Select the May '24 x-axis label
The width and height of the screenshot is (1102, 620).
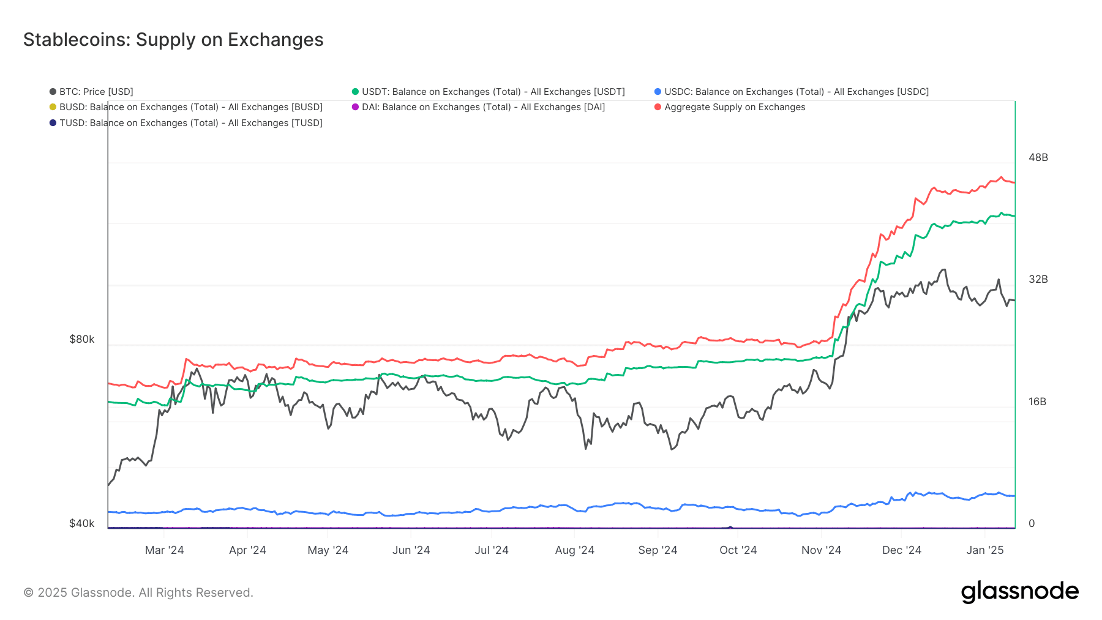(x=328, y=550)
